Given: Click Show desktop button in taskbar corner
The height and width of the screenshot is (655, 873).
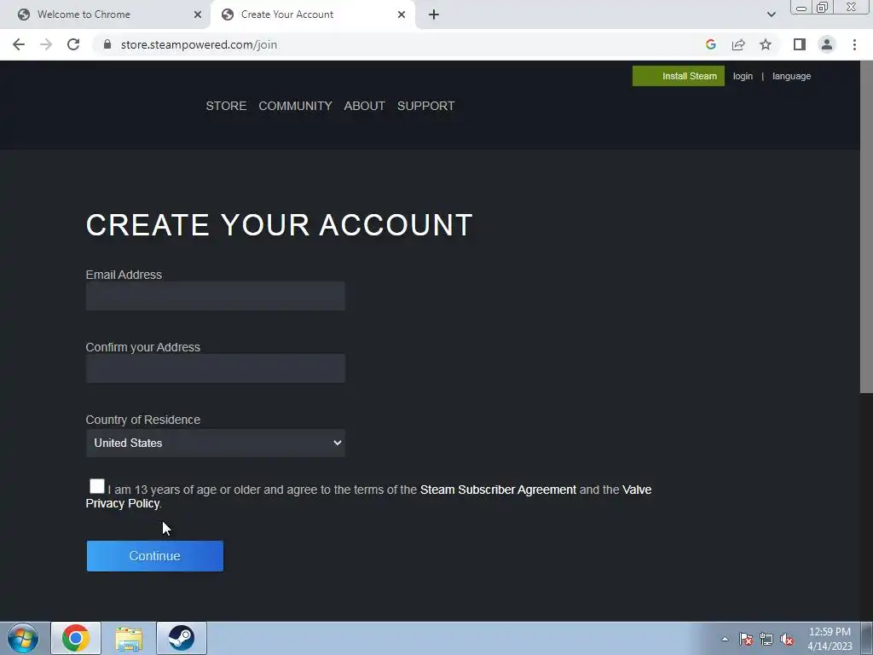Looking at the screenshot, I should coord(867,639).
